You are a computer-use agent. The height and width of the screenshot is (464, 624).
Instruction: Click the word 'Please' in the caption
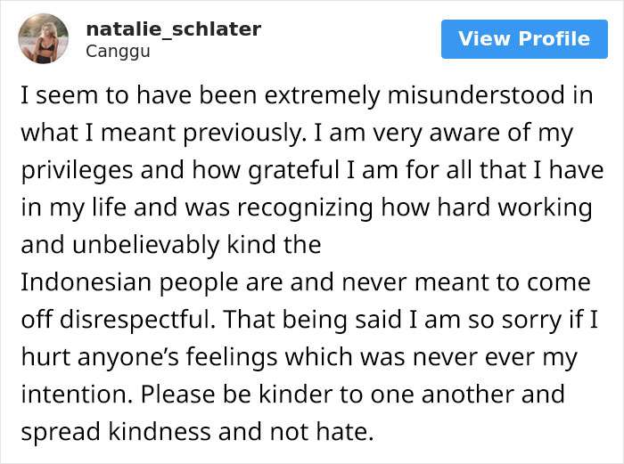click(x=177, y=395)
